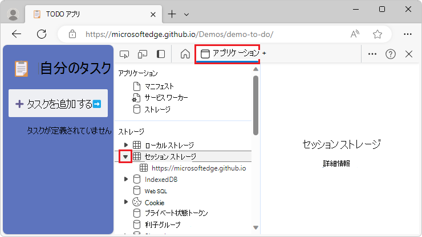Expand the IndexedDB tree node
This screenshot has width=422, height=237.
pyautogui.click(x=126, y=180)
